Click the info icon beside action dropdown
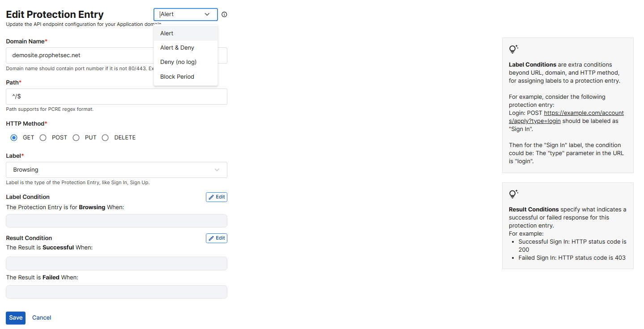The image size is (644, 329). pos(224,14)
